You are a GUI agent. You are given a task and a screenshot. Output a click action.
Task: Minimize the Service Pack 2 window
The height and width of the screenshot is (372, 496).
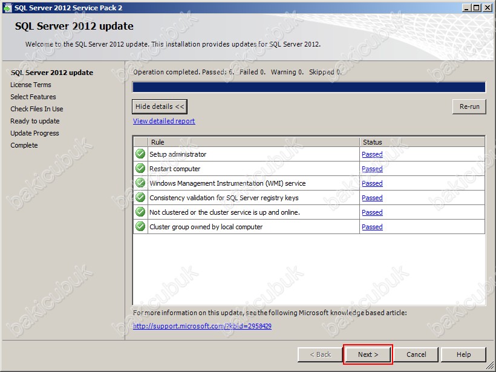click(x=466, y=8)
